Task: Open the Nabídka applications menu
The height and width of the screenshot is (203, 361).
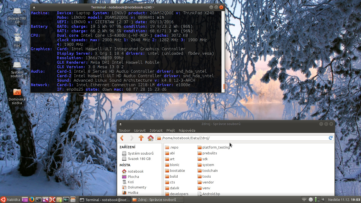Action: (x=10, y=200)
